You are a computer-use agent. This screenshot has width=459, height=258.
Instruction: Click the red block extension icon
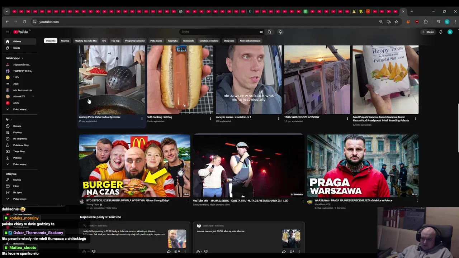pyautogui.click(x=417, y=22)
